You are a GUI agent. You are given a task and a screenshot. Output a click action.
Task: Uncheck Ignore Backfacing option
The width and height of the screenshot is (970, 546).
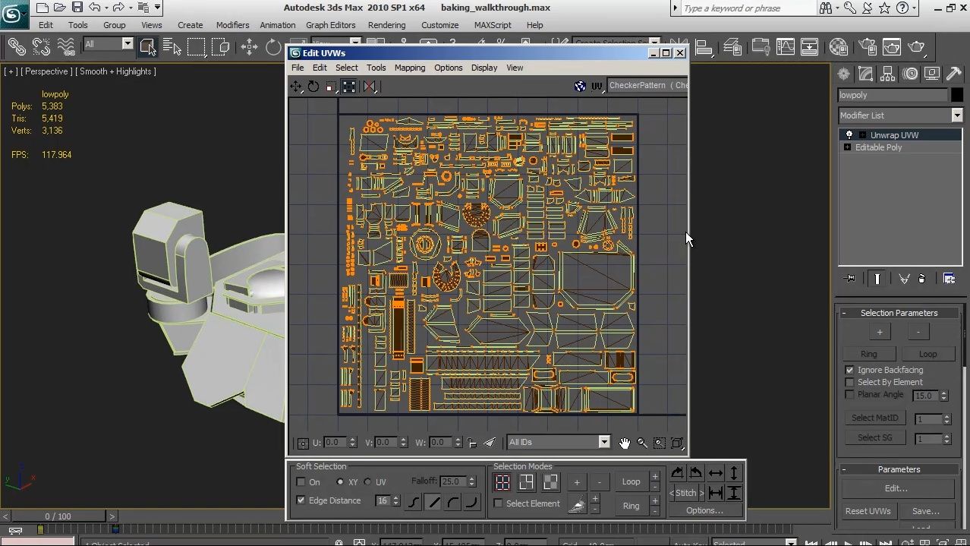(x=850, y=370)
